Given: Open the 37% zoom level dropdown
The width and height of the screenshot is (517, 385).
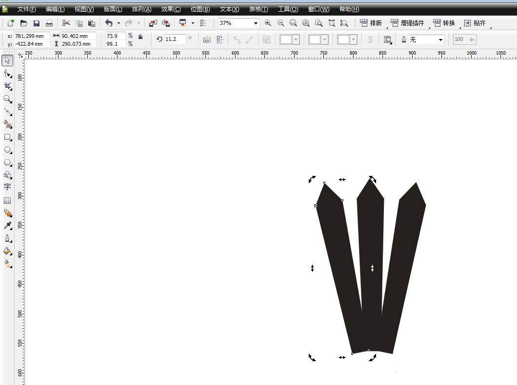Looking at the screenshot, I should (x=255, y=23).
